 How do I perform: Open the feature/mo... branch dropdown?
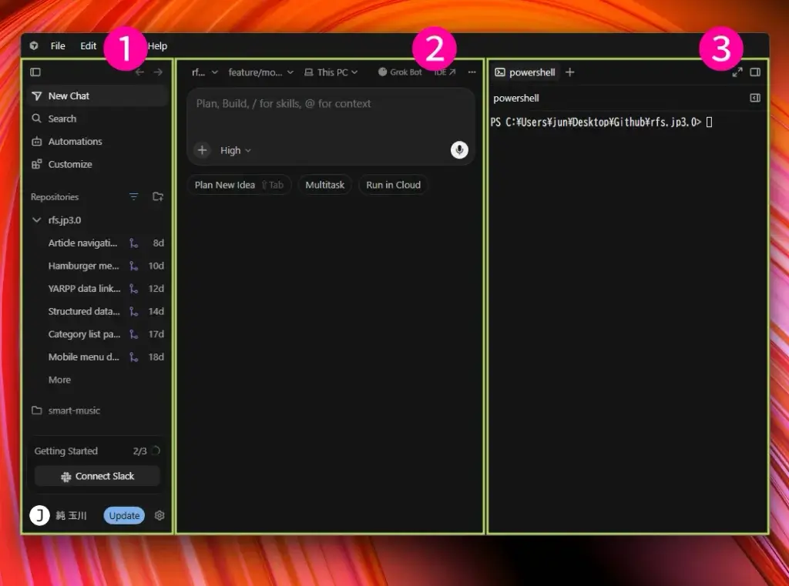(x=260, y=72)
